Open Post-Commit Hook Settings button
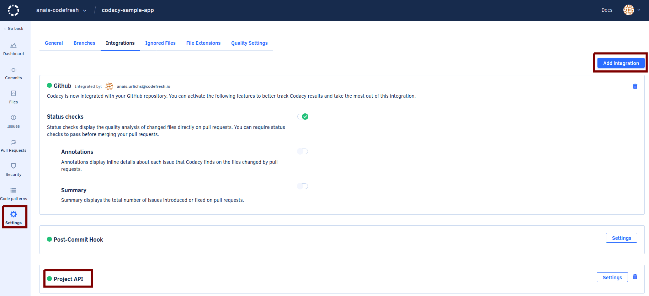Screen dimensions: 649x296 coord(621,238)
